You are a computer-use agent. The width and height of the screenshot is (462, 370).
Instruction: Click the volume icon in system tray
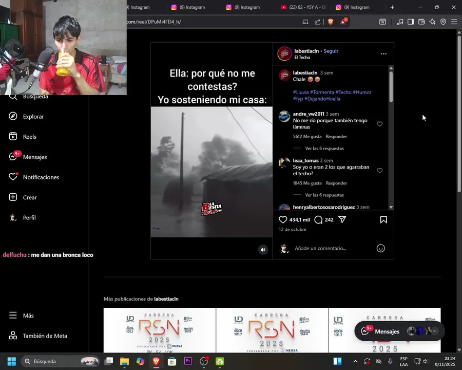[426, 361]
